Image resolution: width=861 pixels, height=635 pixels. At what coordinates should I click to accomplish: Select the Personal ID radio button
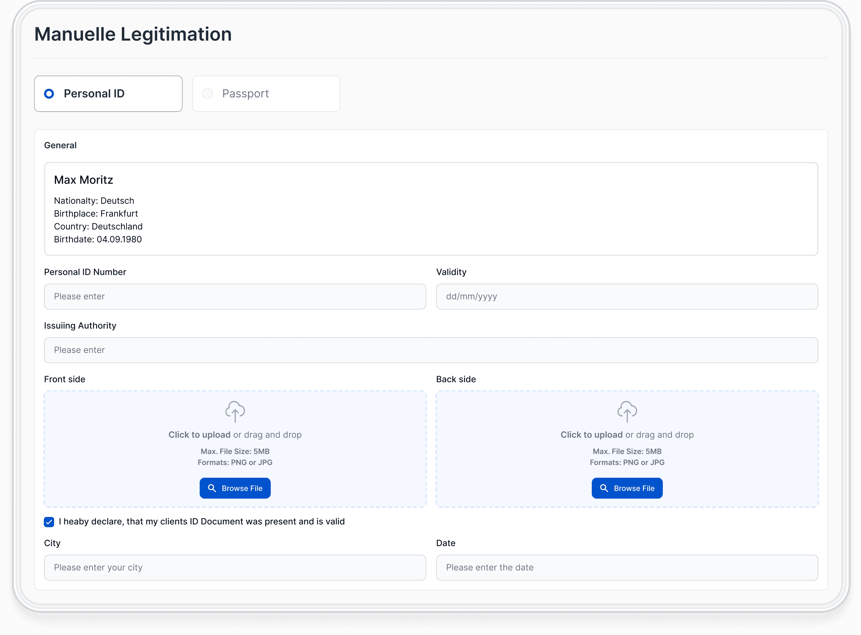point(49,94)
